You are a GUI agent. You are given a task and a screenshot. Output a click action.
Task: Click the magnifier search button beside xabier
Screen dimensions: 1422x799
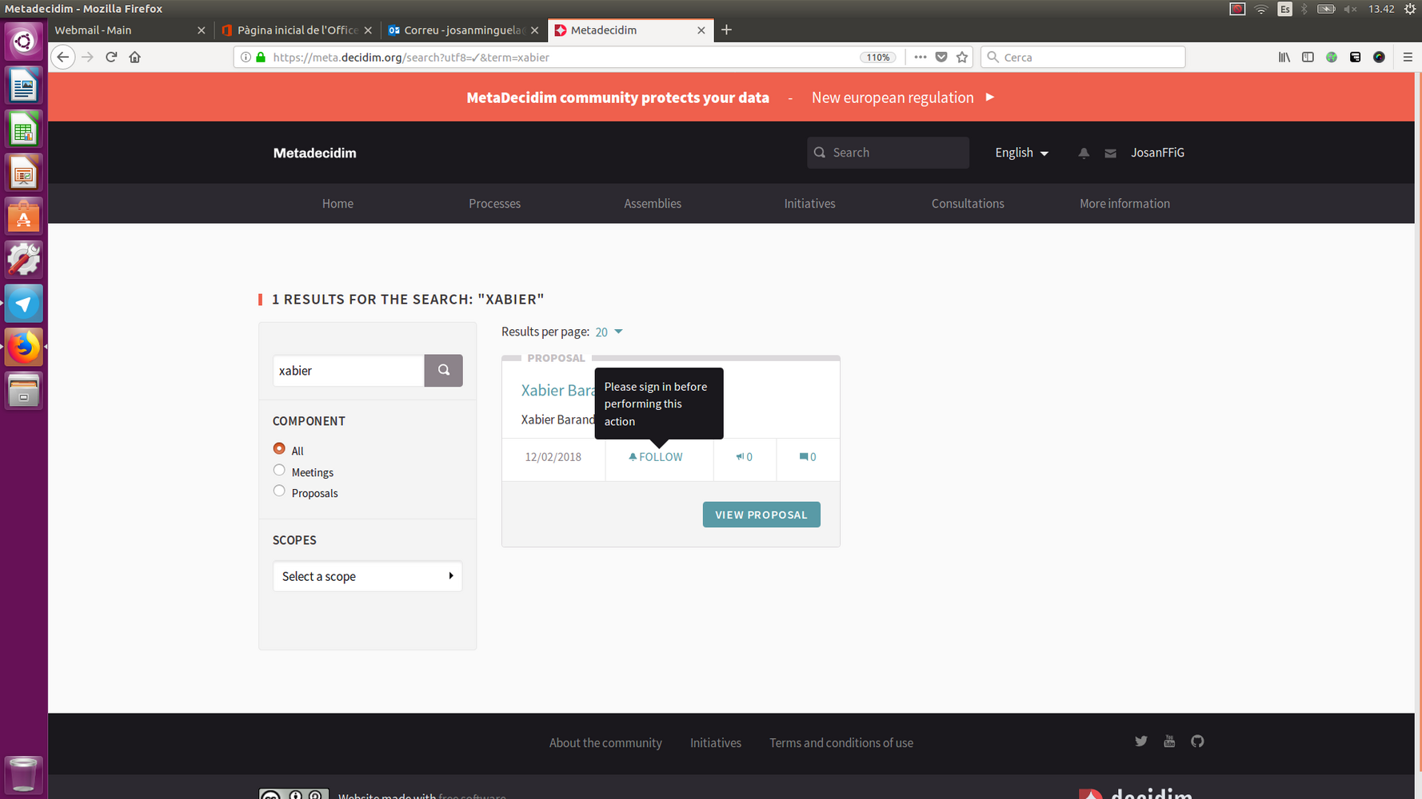[443, 371]
